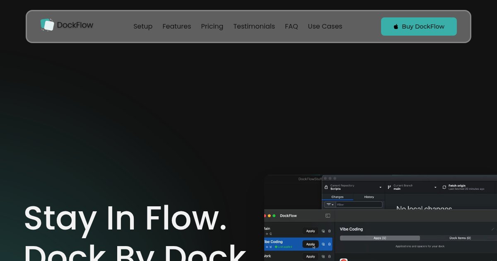Switch to the Changes tab
The image size is (497, 261).
point(338,197)
